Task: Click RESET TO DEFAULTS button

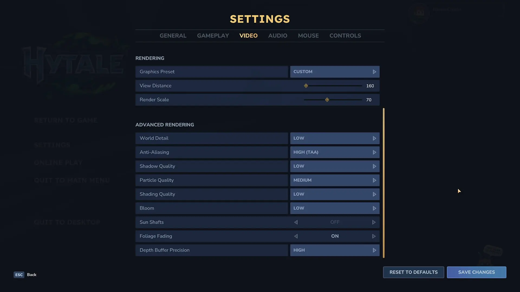Action: click(413, 272)
